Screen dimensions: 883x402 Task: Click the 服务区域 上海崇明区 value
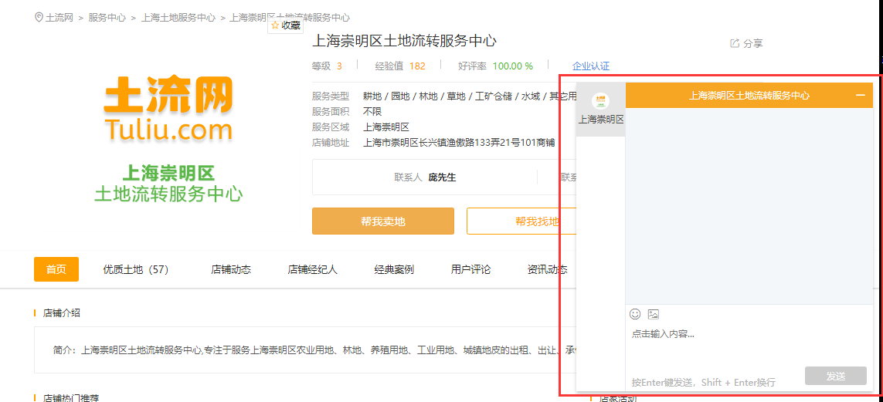(x=386, y=127)
